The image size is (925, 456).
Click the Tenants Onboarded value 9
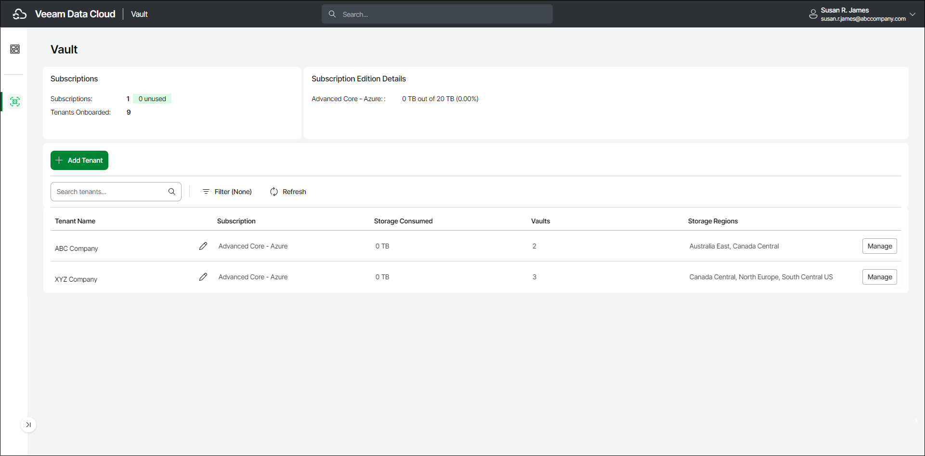point(129,112)
